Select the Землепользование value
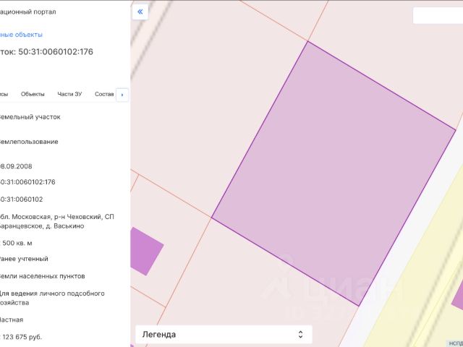 (29, 142)
